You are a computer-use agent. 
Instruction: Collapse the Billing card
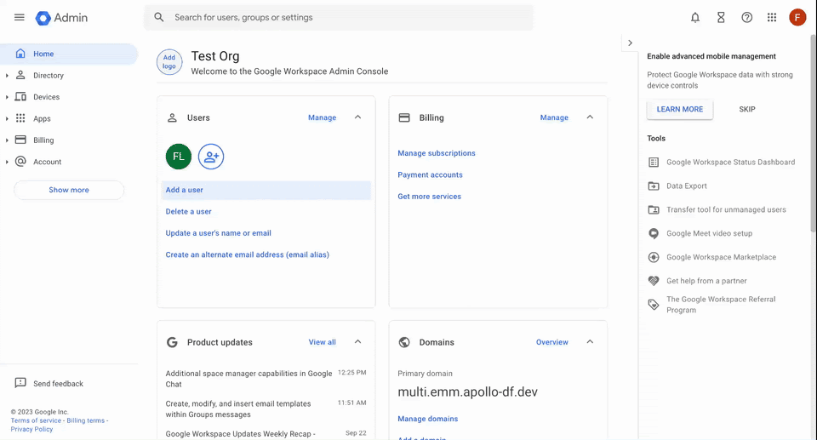coord(590,117)
